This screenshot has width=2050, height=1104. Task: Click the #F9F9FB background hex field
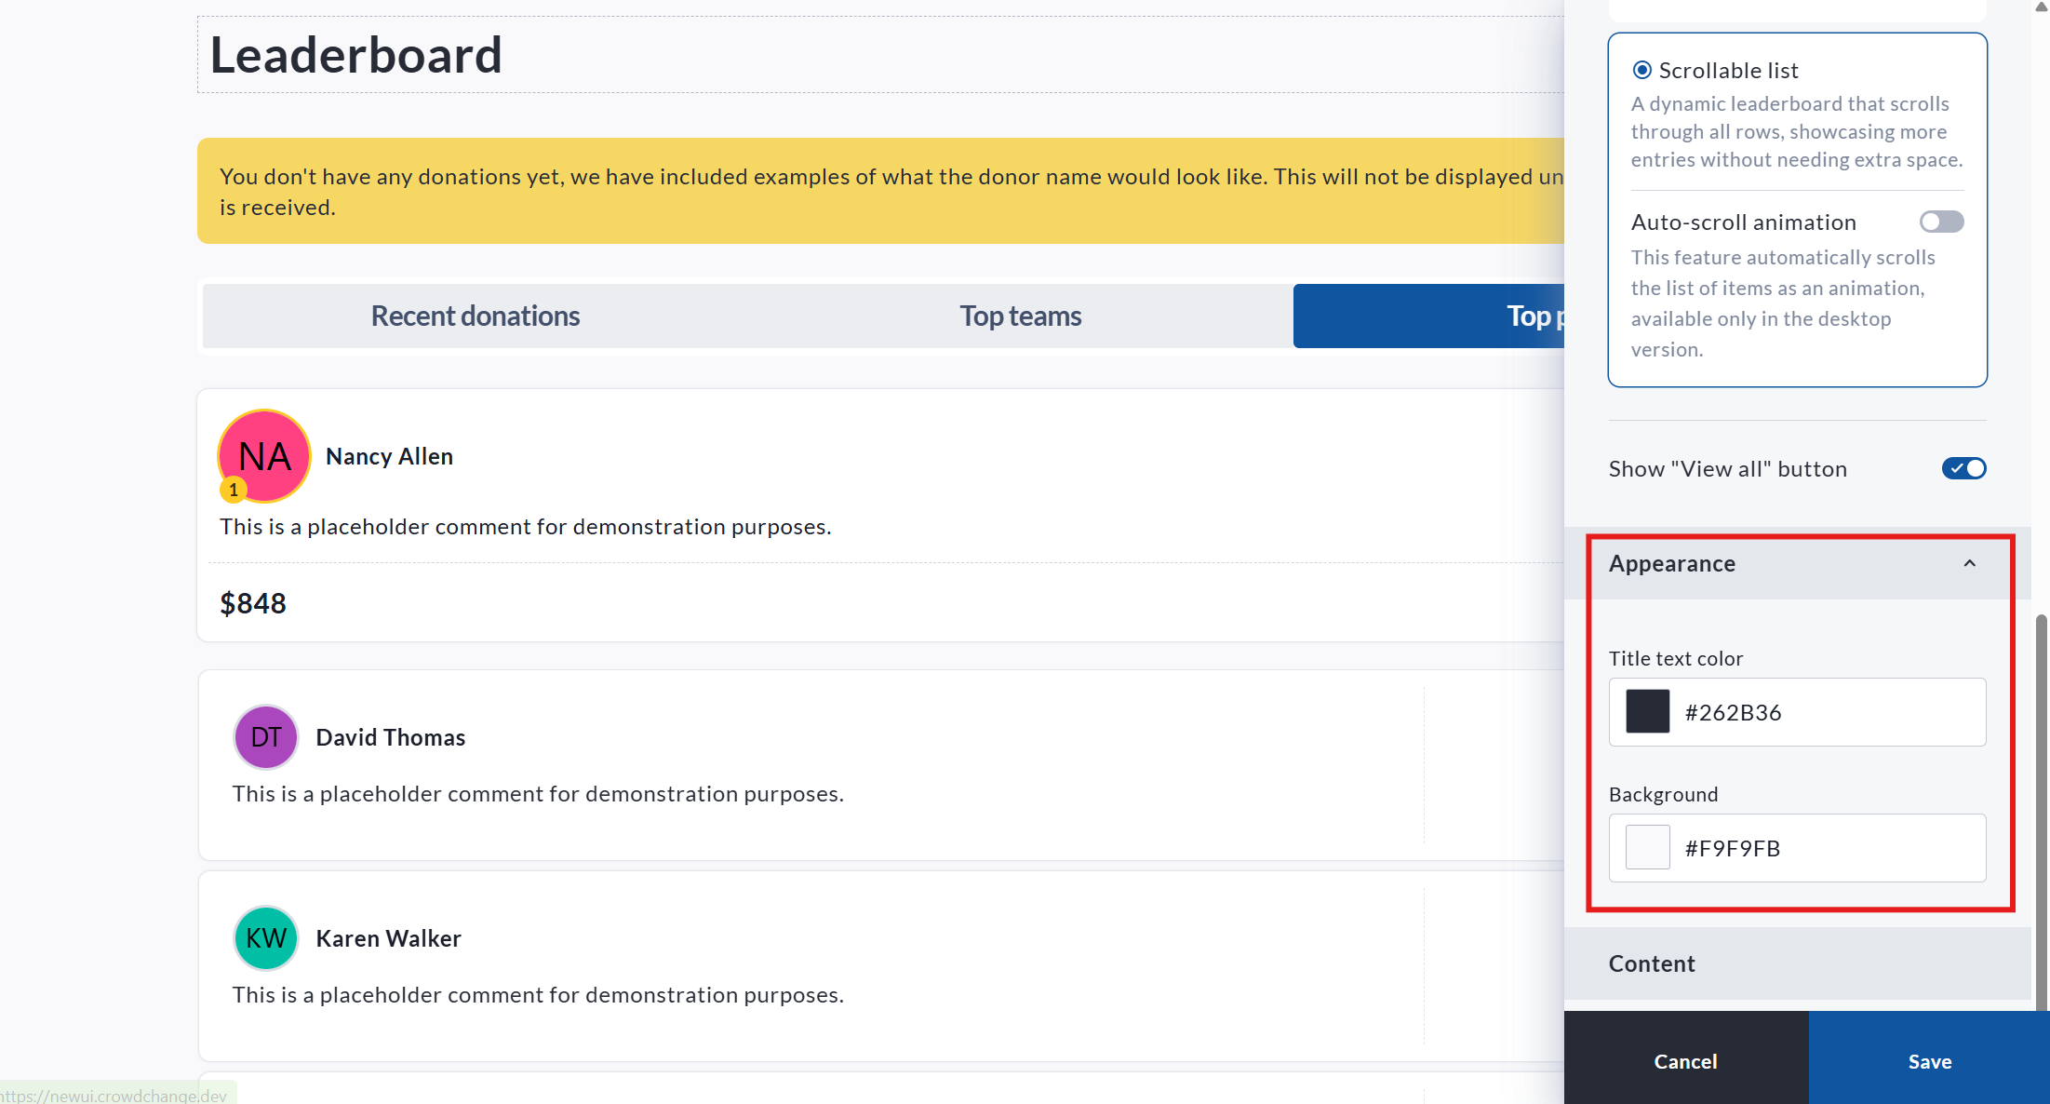(x=1824, y=848)
